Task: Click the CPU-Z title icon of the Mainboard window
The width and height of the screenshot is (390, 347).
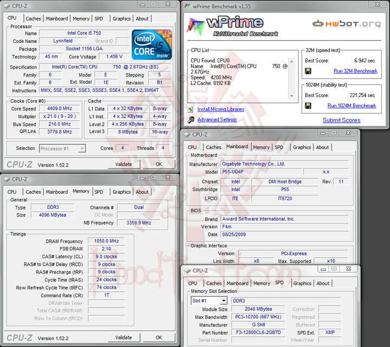Action: (x=187, y=135)
